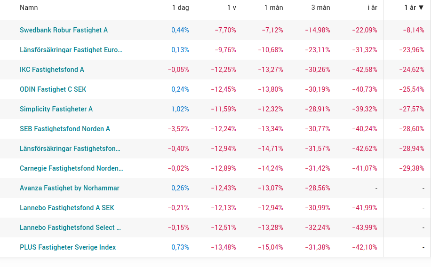Sort table by Namn column
Image resolution: width=431 pixels, height=267 pixels.
(29, 8)
